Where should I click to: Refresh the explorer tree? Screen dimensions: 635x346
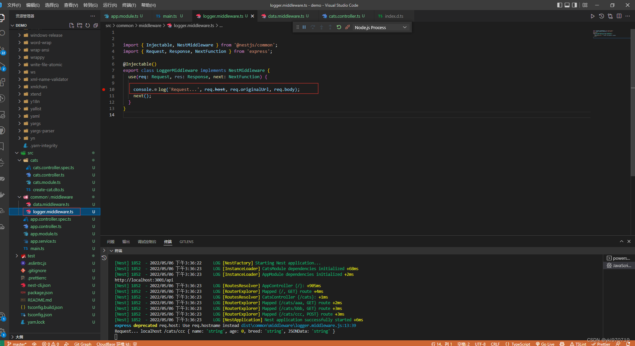point(88,25)
